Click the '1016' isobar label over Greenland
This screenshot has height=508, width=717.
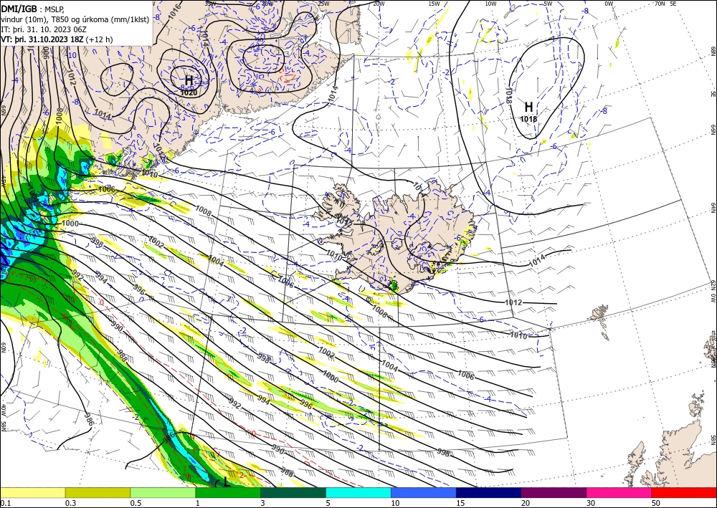click(175, 11)
